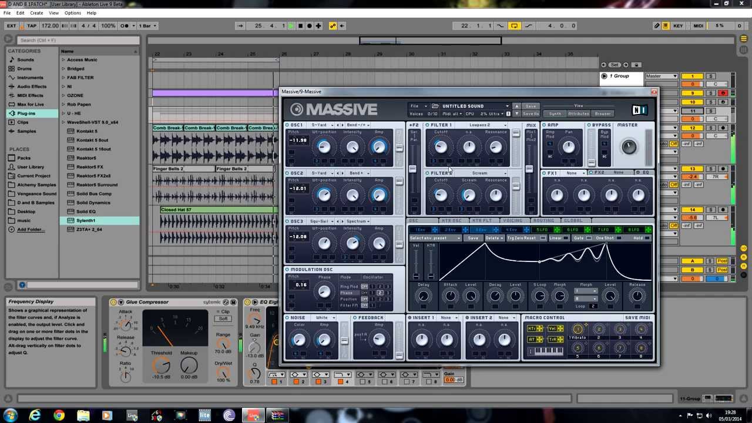Screen dimensions: 752x423
Task: Open the Options menu
Action: click(73, 13)
